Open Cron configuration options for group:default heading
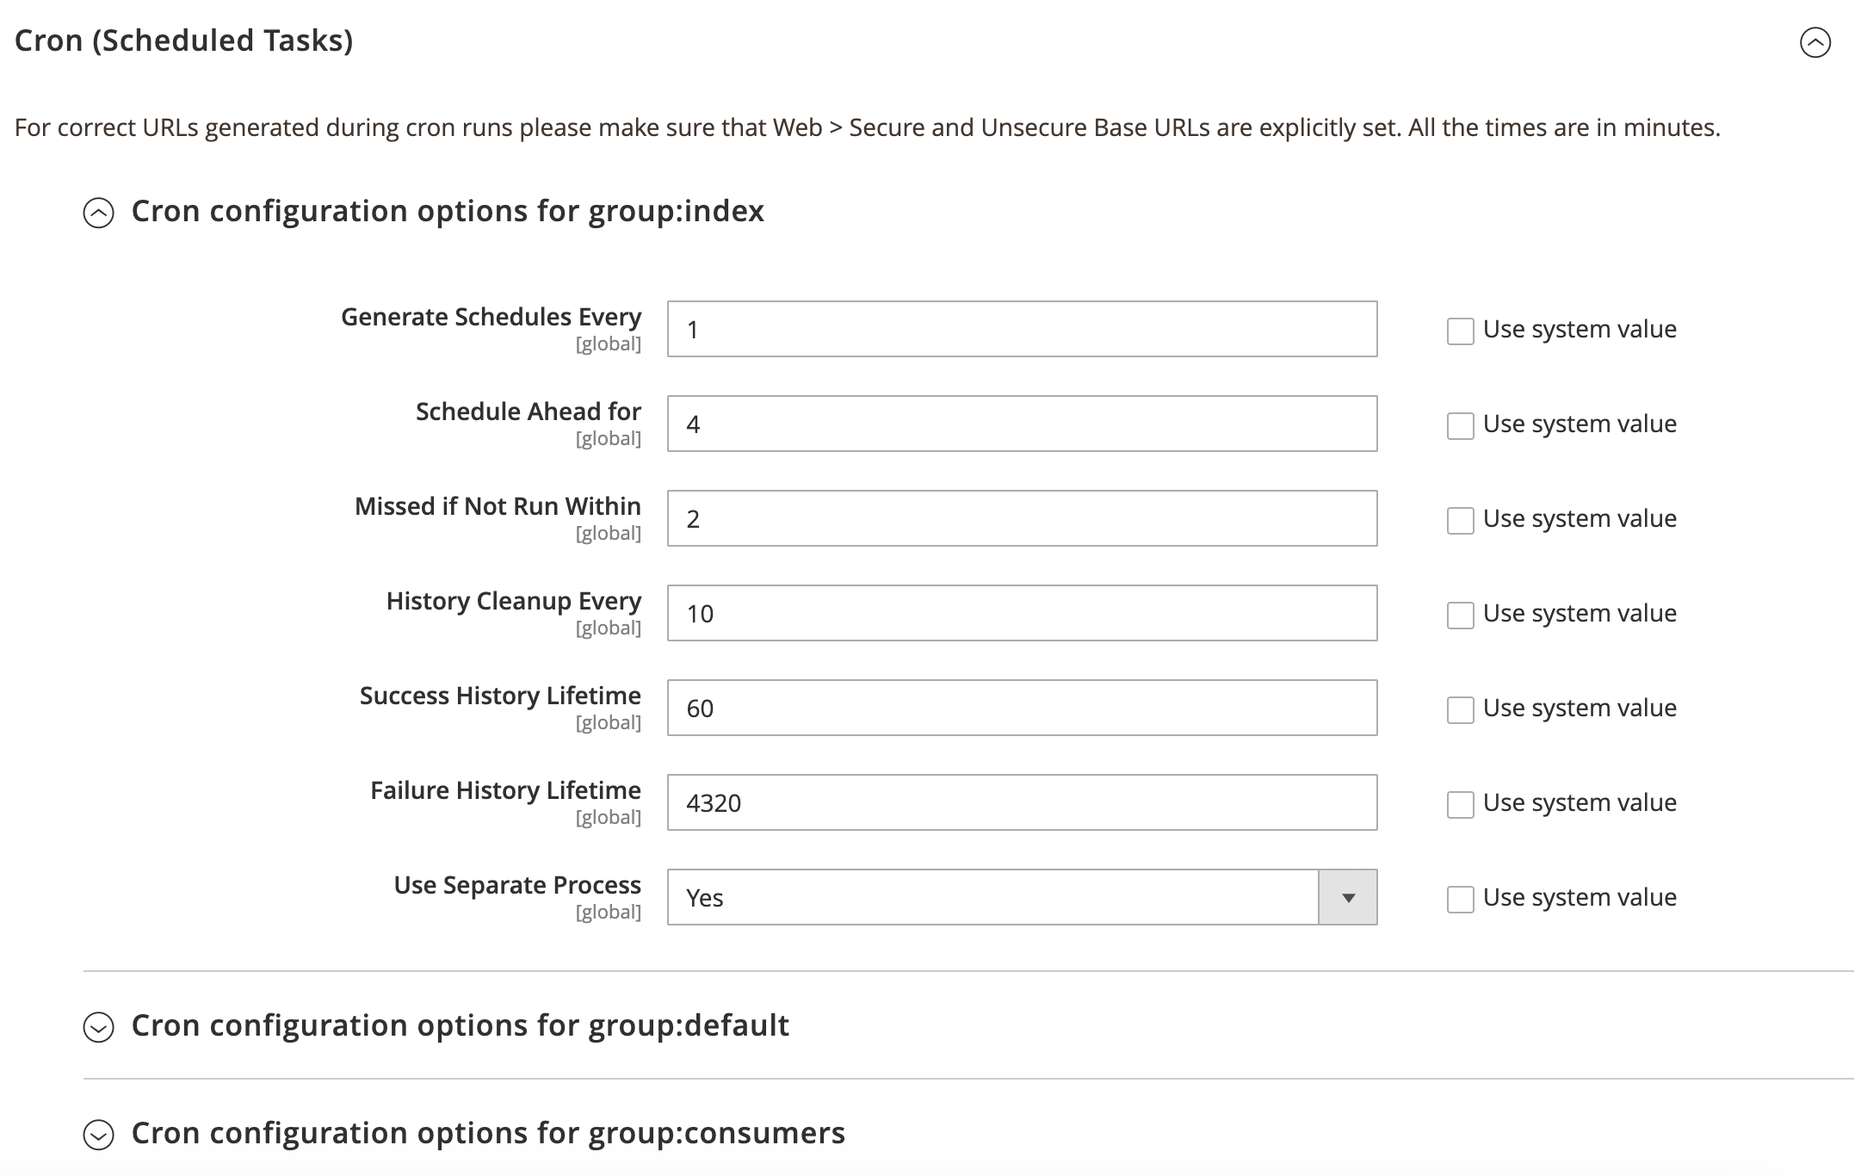 click(x=460, y=1025)
